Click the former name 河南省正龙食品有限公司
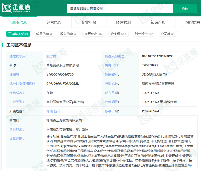This screenshot has height=171, width=201. click(x=64, y=120)
